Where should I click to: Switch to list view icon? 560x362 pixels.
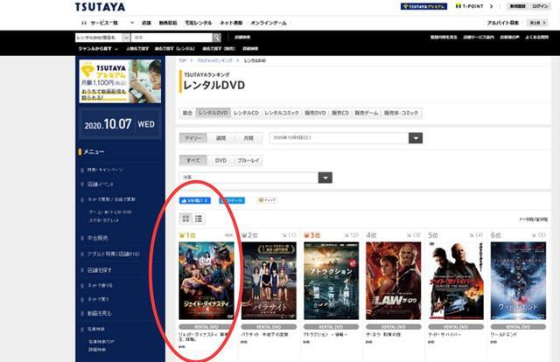[x=199, y=219]
